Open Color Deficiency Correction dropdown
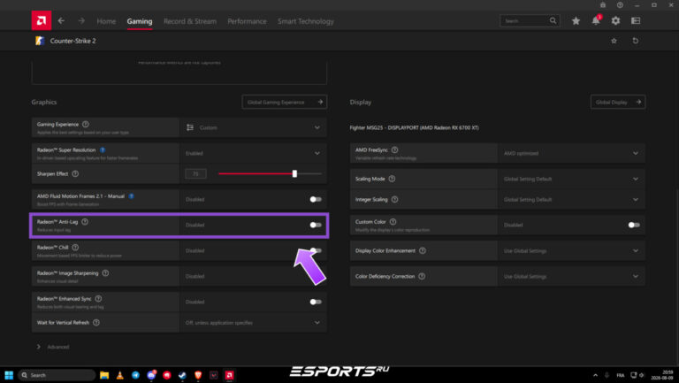The width and height of the screenshot is (679, 383). click(571, 276)
